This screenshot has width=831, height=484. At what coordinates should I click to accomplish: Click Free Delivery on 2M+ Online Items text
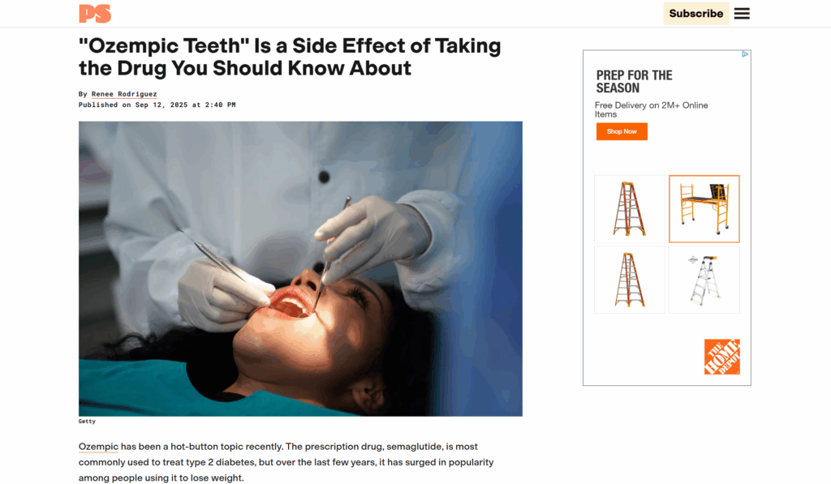(x=652, y=109)
